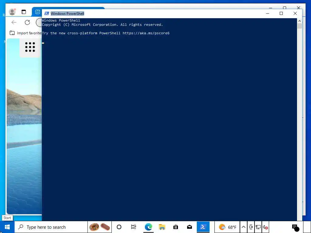311x233 pixels.
Task: Open Cortana circle icon on taskbar
Action: (119, 227)
